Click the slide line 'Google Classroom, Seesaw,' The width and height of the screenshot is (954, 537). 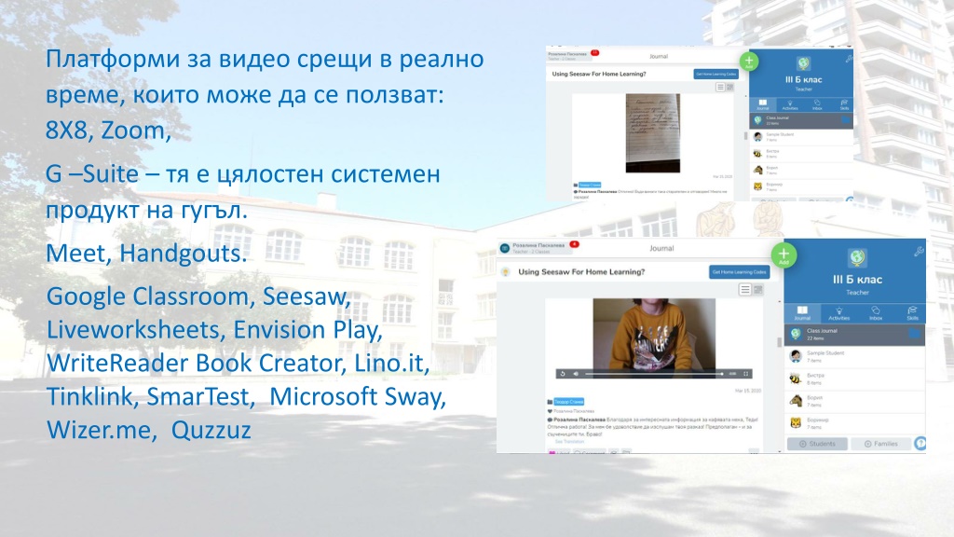coord(198,296)
